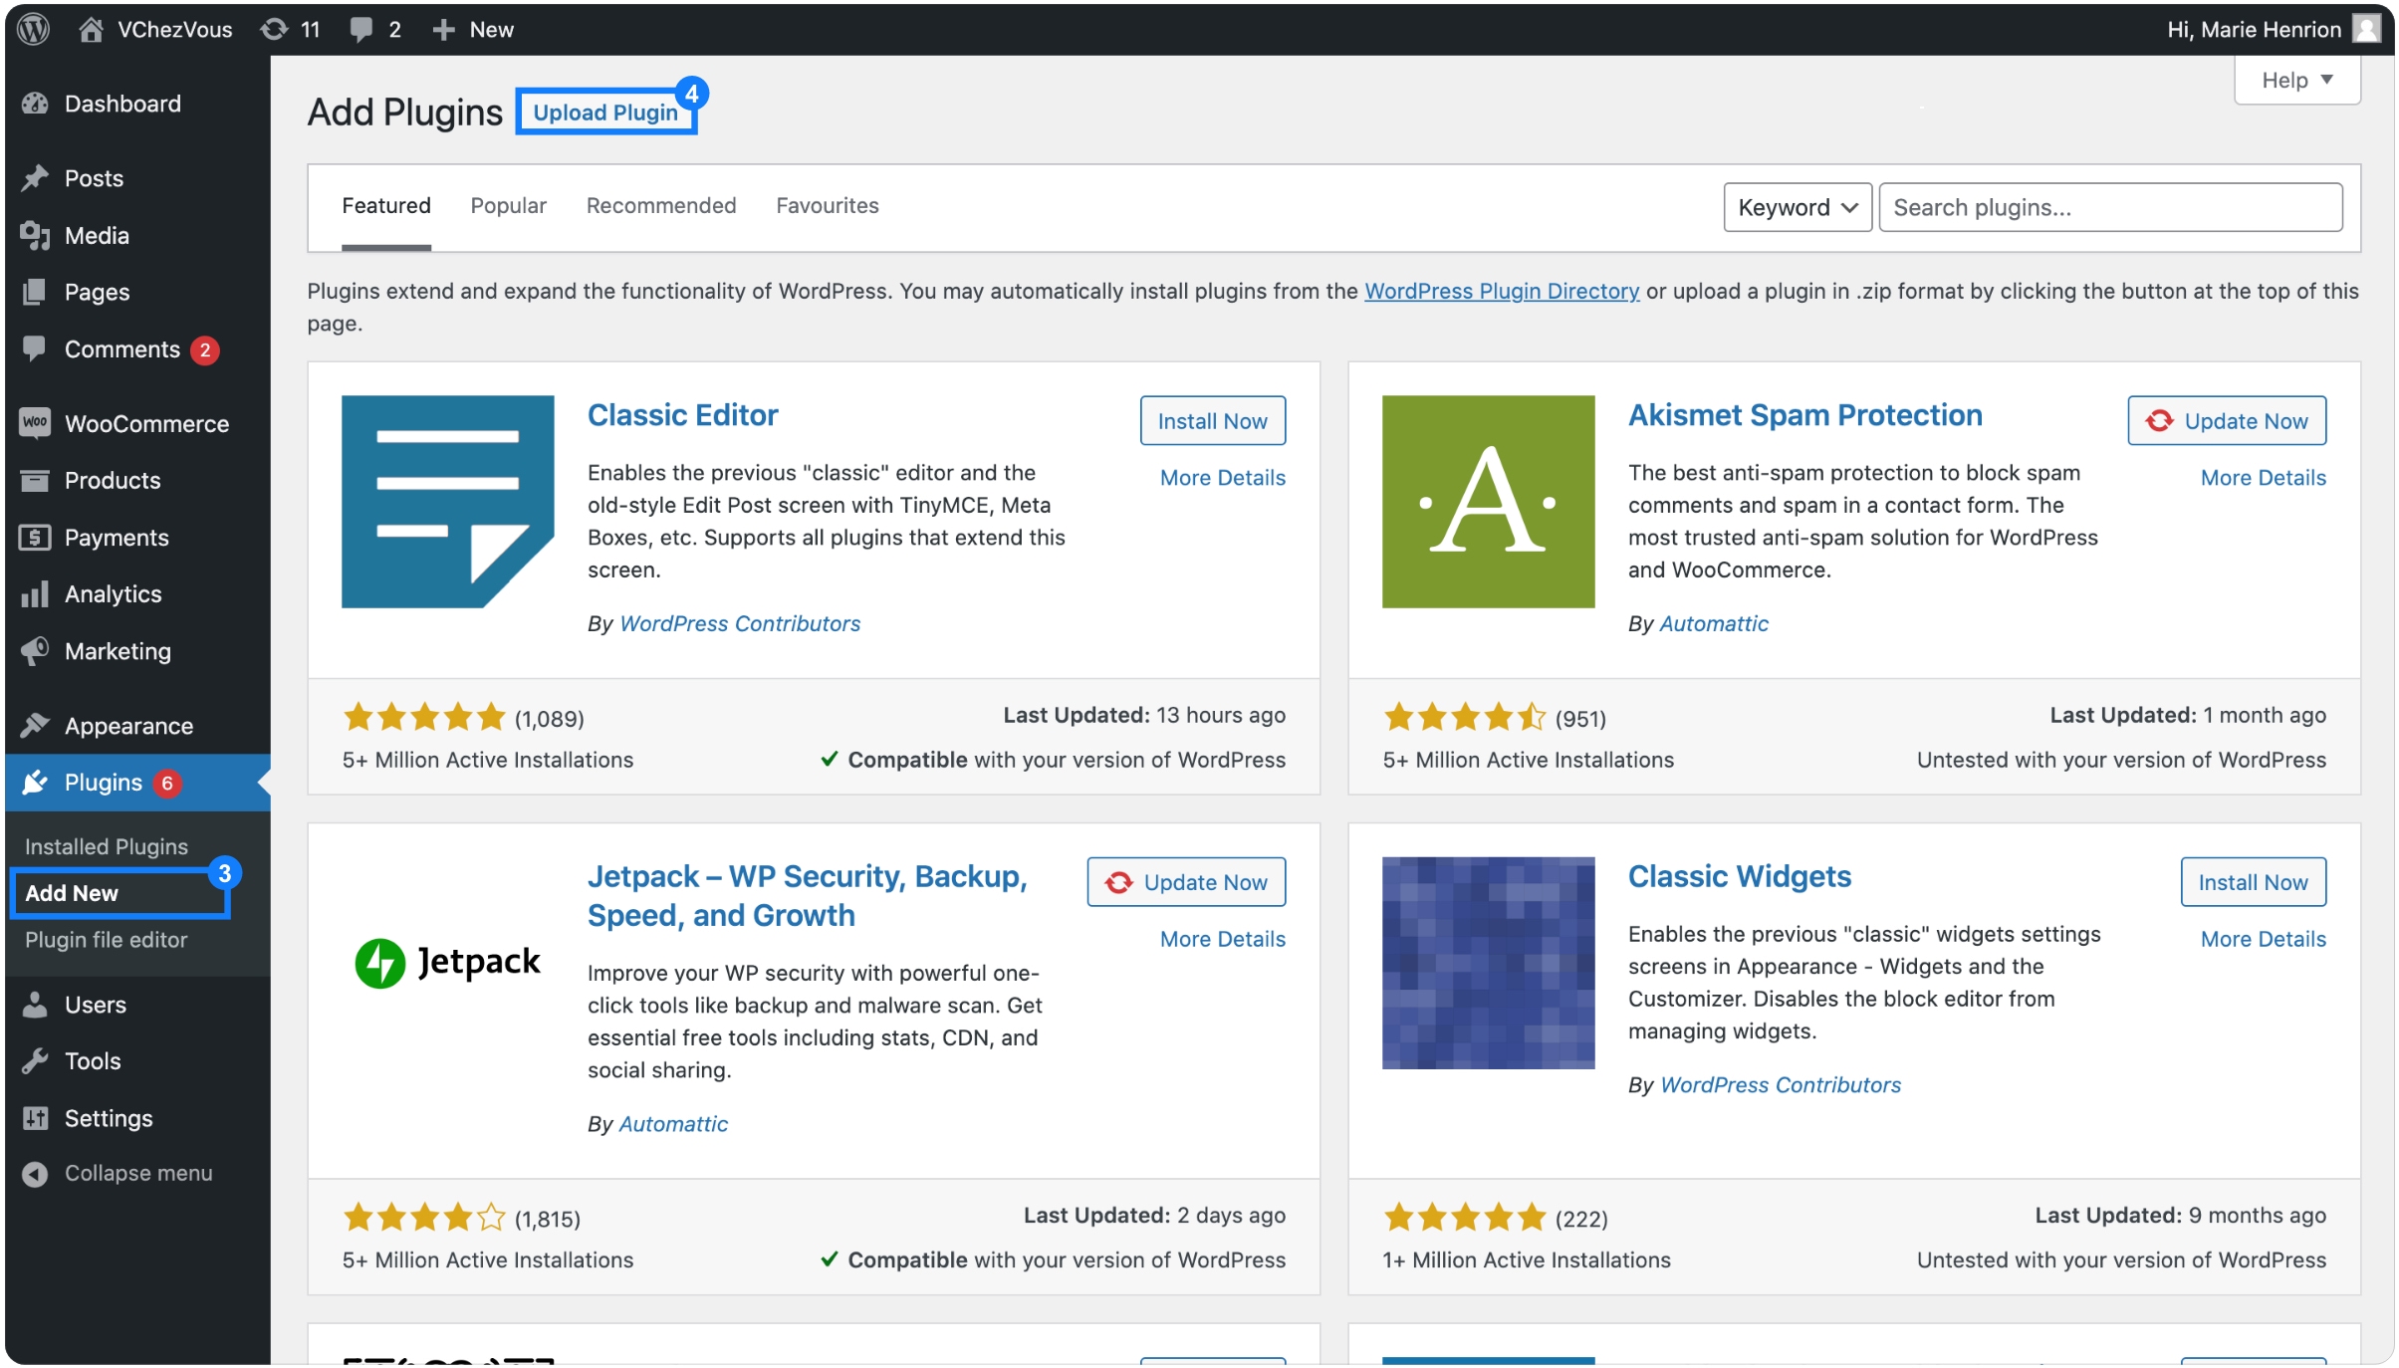This screenshot has width=2399, height=1368.
Task: Open the Akismet Spam Protection title link
Action: 1804,415
